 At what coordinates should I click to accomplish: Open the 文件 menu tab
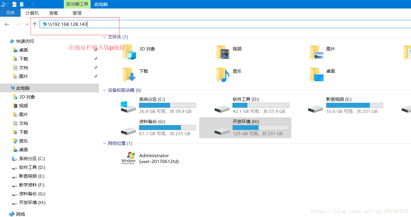(10, 13)
